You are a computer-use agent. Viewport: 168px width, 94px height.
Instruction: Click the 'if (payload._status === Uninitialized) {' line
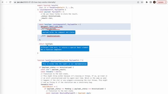pyautogui.click(x=56, y=67)
